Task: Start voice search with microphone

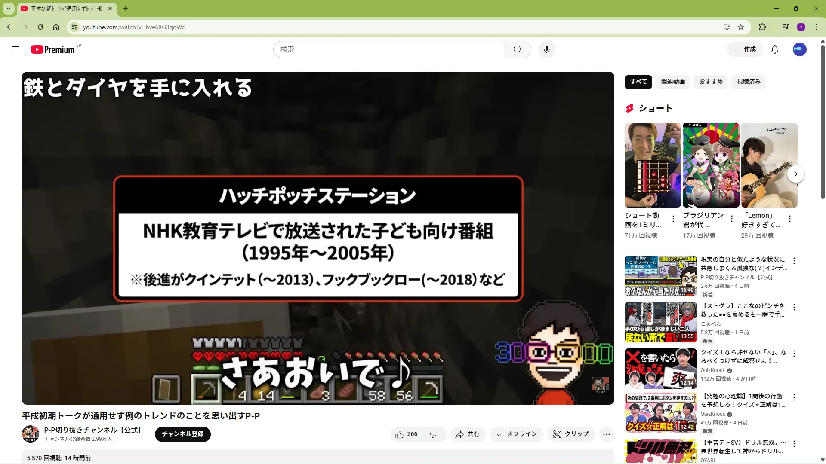Action: (547, 49)
